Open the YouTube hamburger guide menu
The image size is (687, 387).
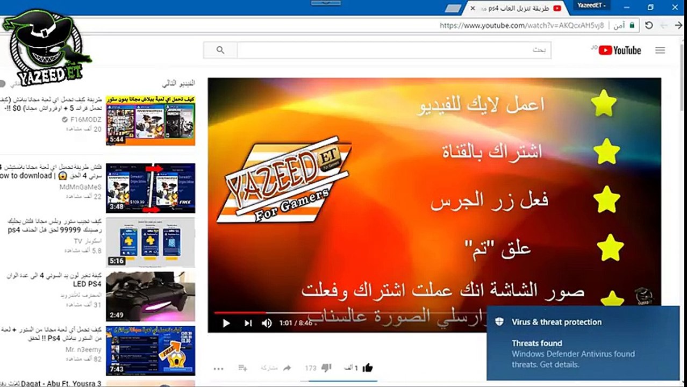pos(660,50)
